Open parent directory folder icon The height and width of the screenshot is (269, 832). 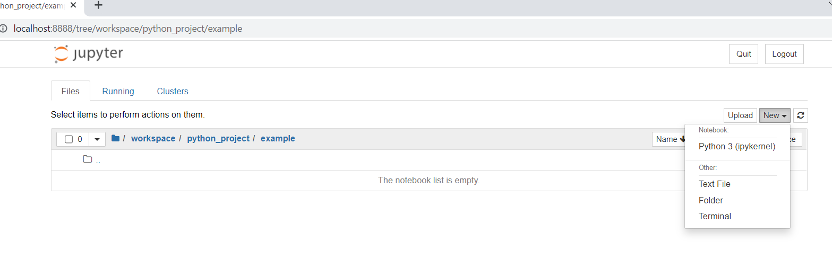pyautogui.click(x=88, y=159)
